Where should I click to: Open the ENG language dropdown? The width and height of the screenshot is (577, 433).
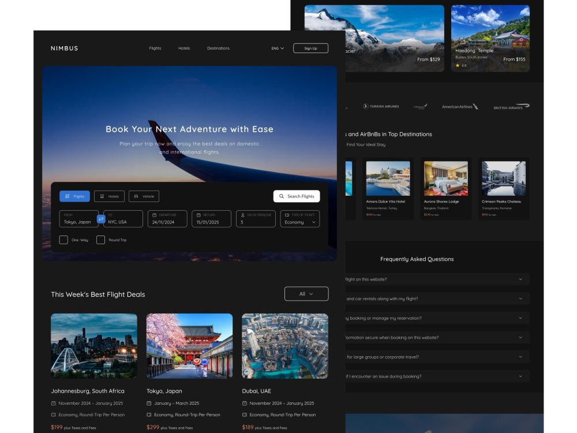point(278,48)
